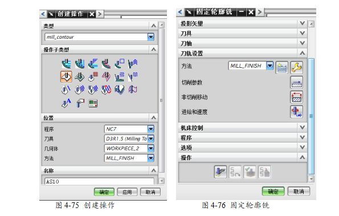Screen dimensions: 339x216
Task: Collapse the 位置 section
Action: tap(154, 117)
